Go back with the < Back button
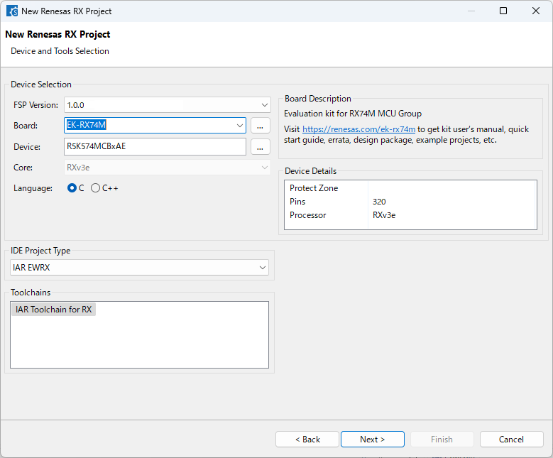This screenshot has height=458, width=553. [x=307, y=440]
